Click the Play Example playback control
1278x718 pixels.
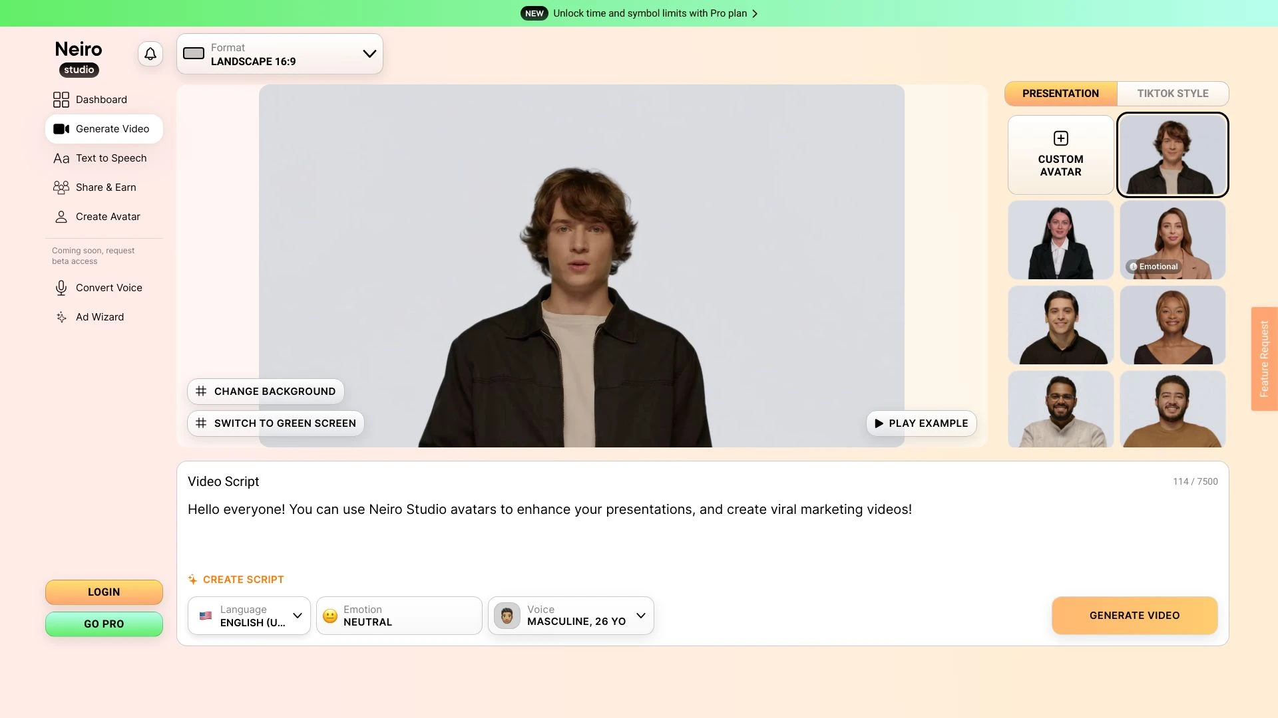[x=921, y=423]
